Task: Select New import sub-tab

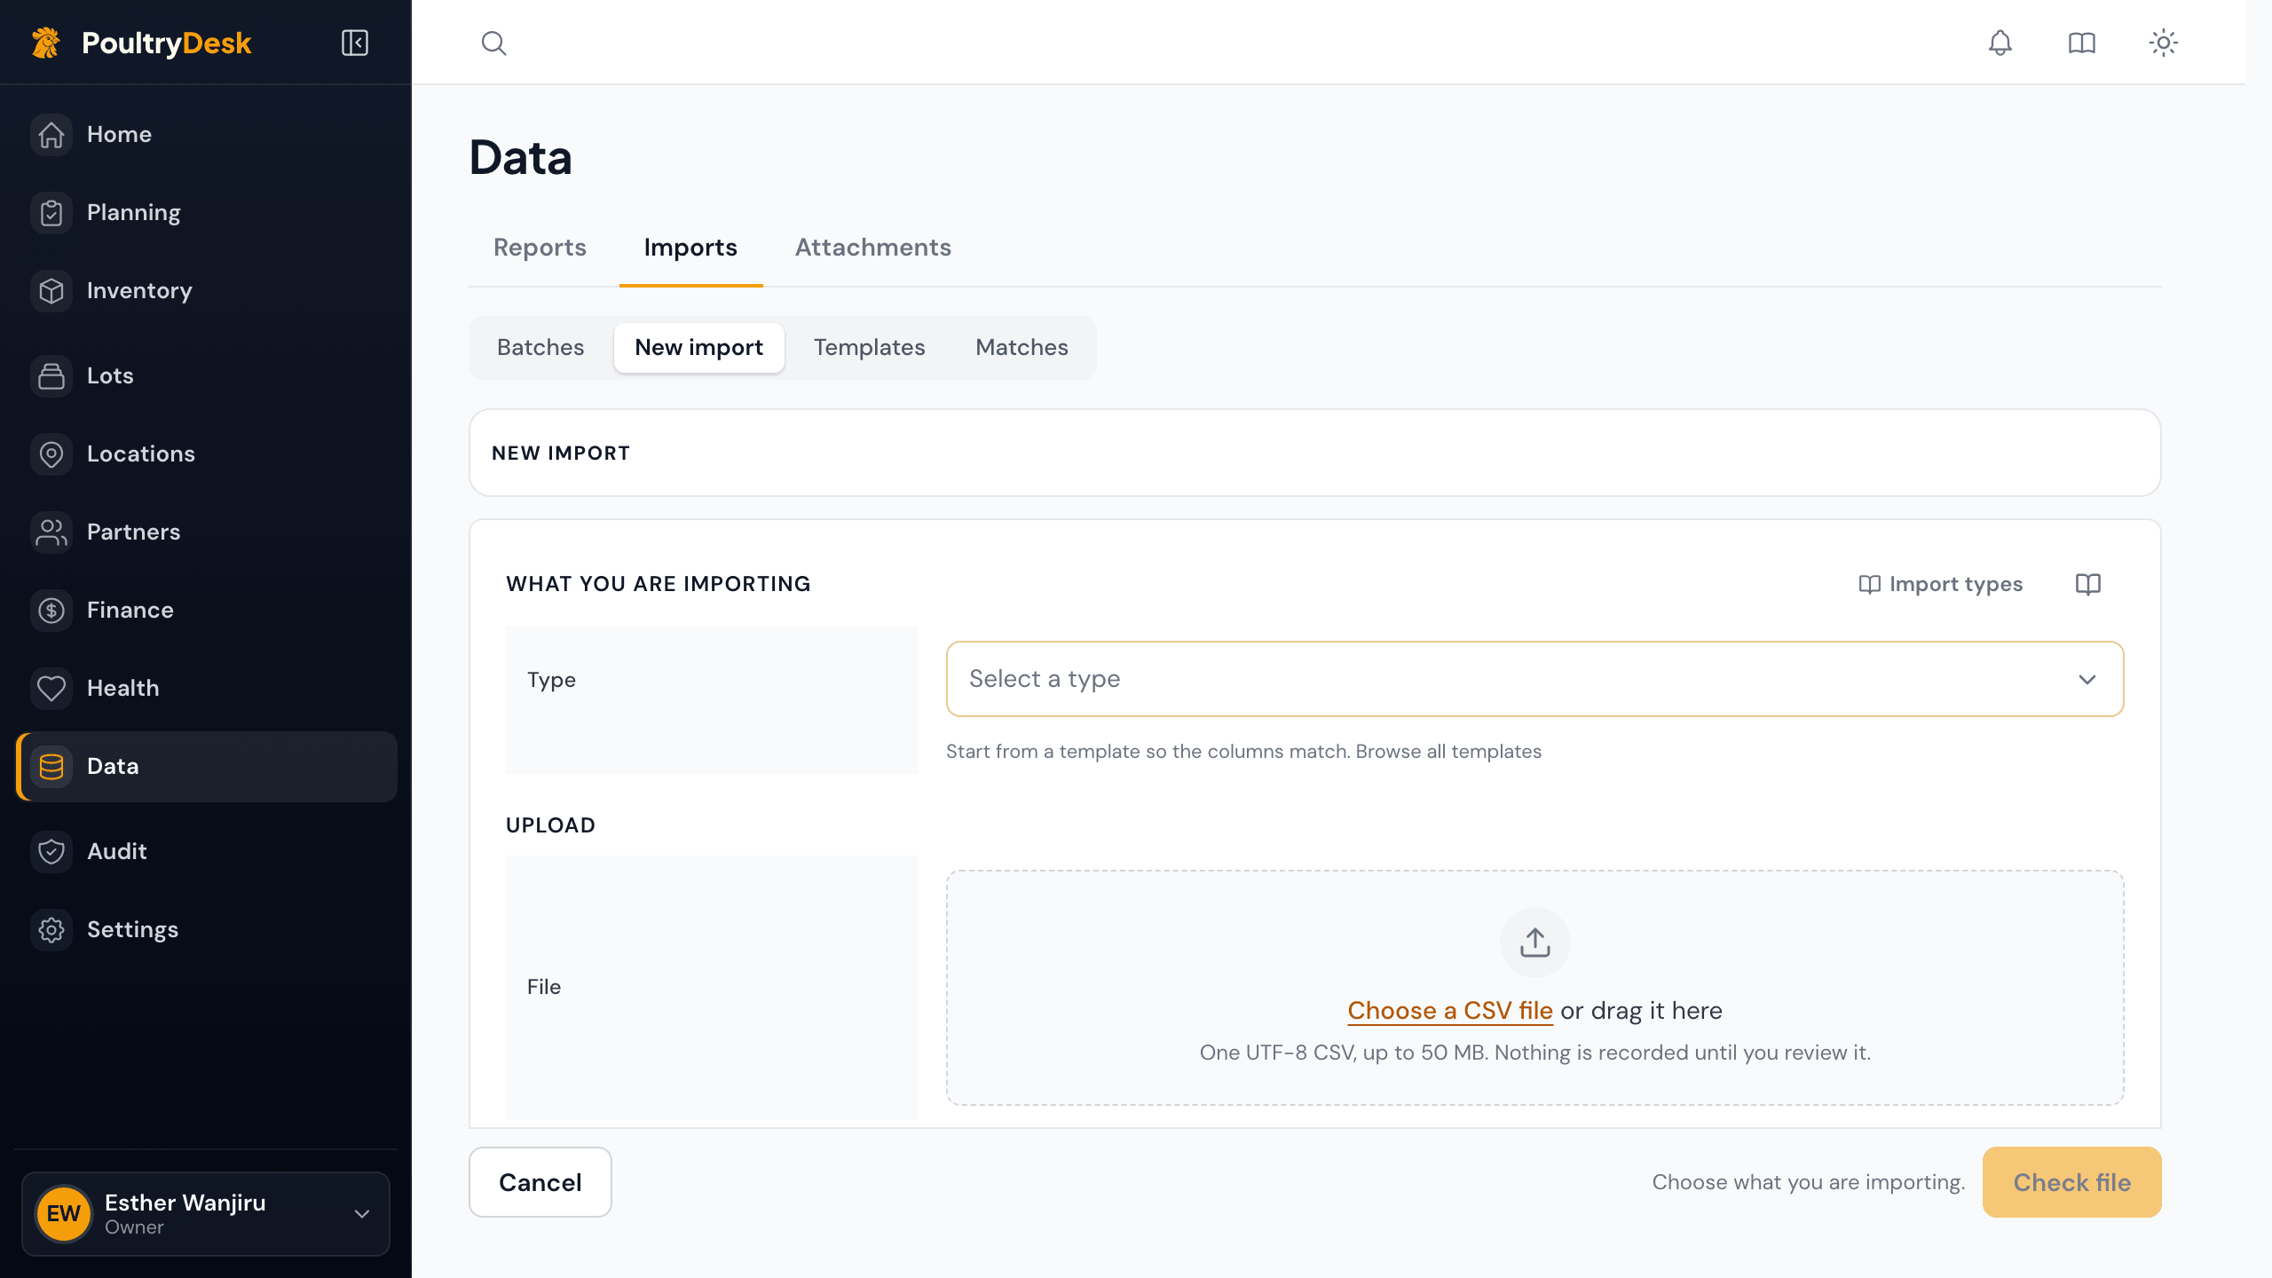Action: [x=698, y=348]
